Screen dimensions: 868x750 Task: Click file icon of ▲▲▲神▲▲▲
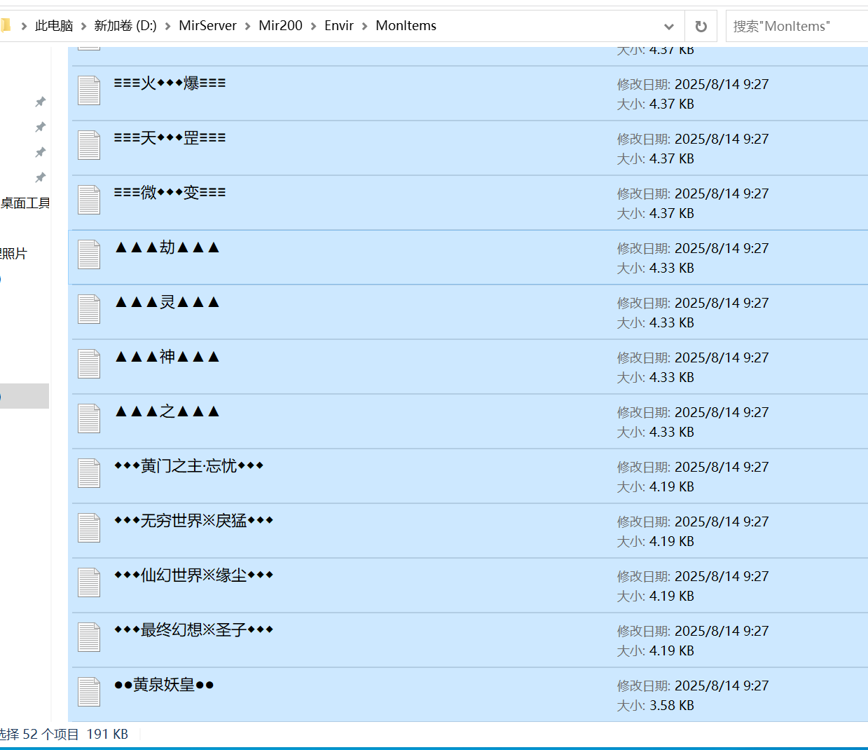[x=89, y=364]
